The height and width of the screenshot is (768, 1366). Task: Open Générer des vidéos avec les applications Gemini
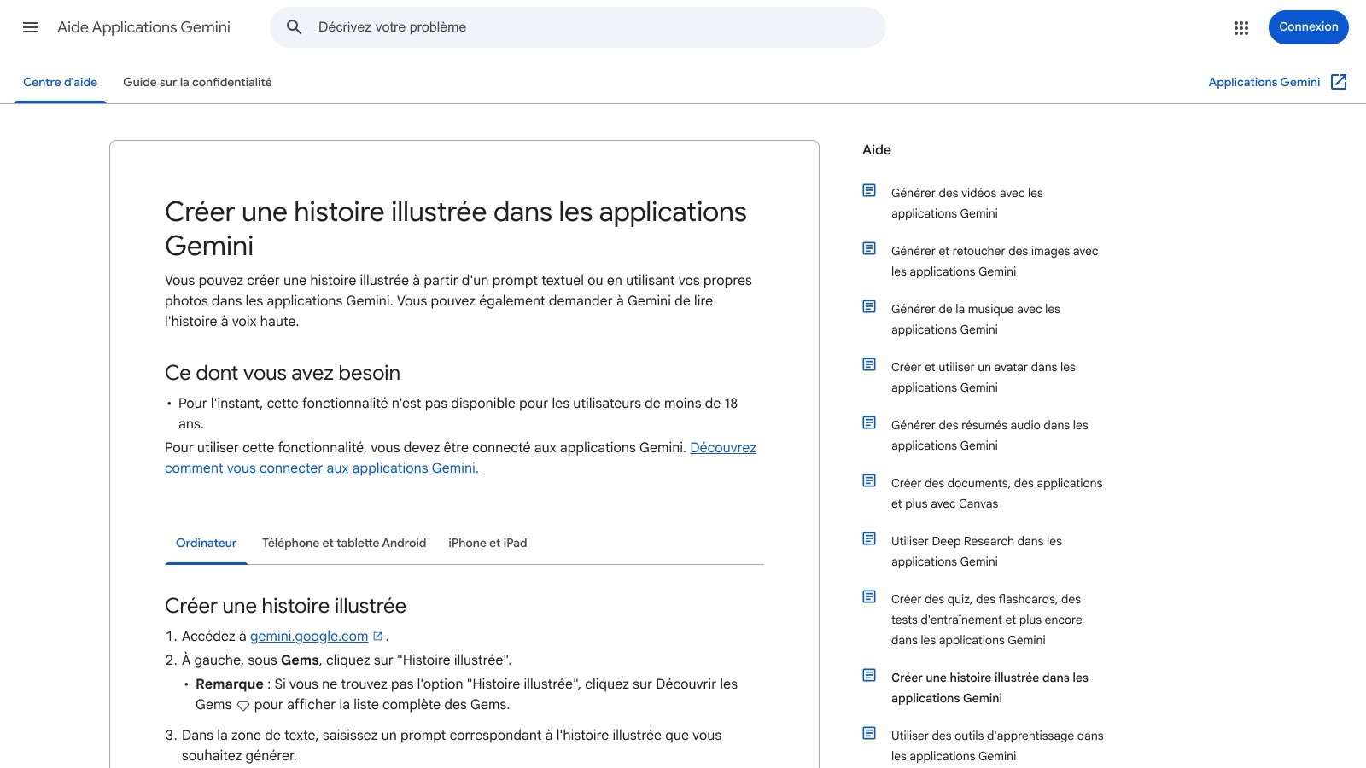[966, 203]
